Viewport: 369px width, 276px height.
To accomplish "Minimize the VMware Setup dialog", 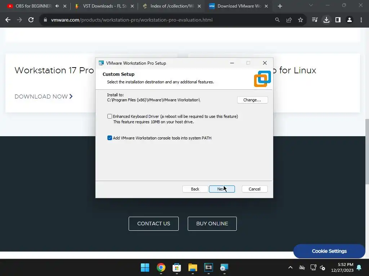I will tap(232, 63).
